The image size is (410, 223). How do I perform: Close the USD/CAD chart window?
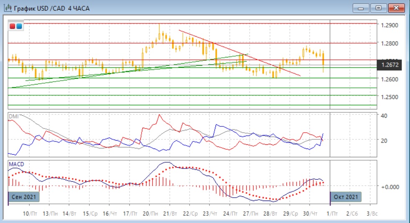(396, 8)
